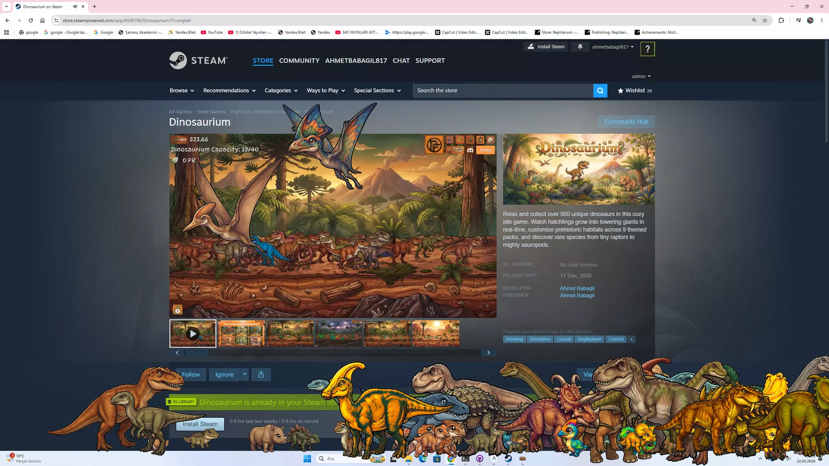Viewport: 829px width, 466px height.
Task: Click the Steam logo in the header
Action: click(x=198, y=60)
